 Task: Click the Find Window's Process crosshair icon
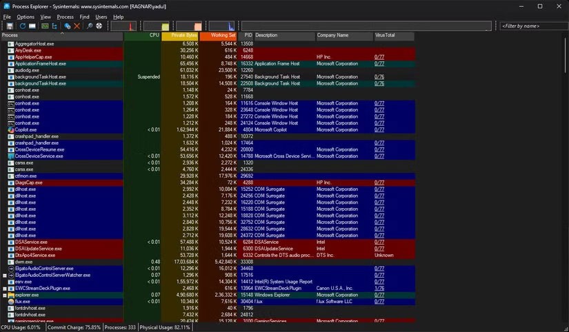coord(99,26)
